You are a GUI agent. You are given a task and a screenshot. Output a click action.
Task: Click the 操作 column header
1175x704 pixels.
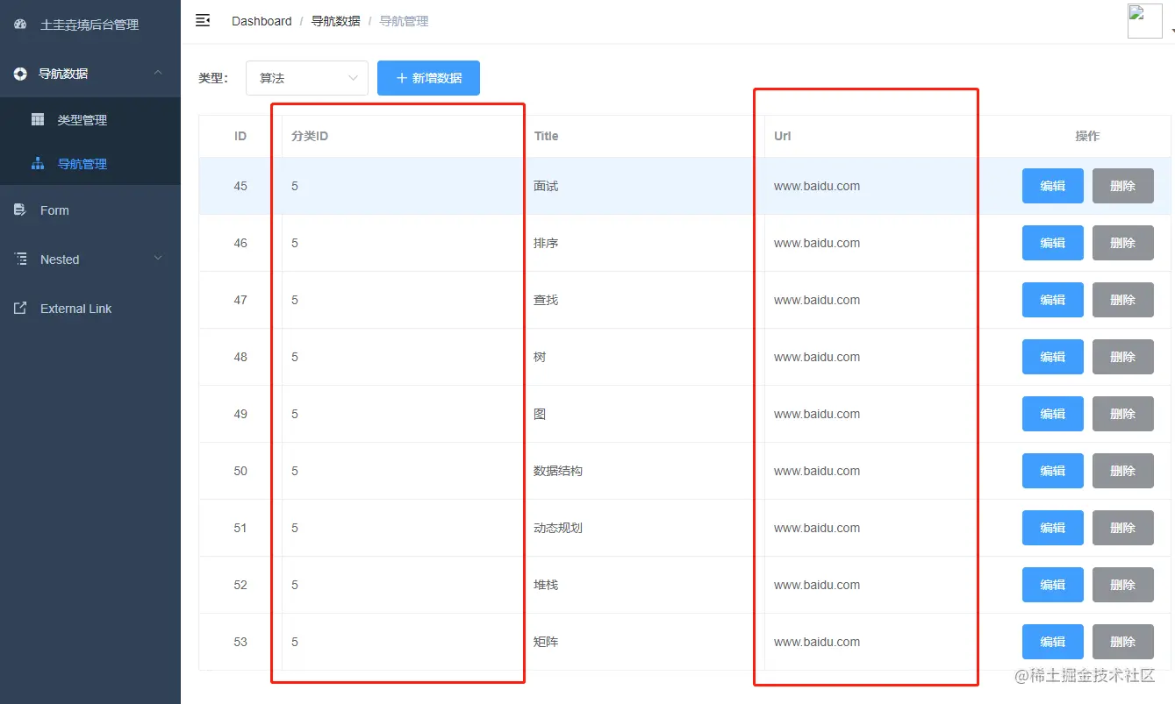tap(1087, 136)
